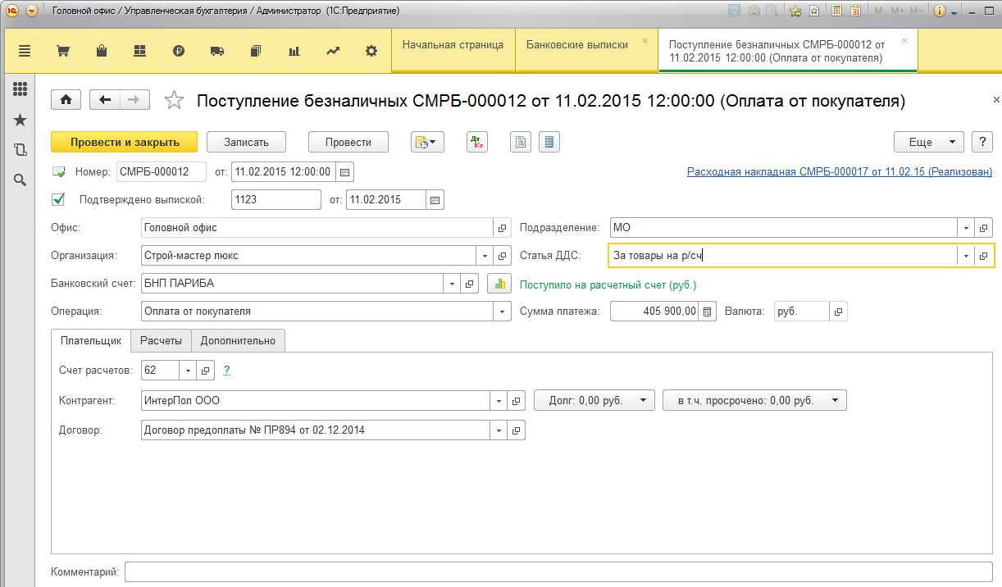Expand 'в т.ч. просрочено' dropdown
Image resolution: width=1002 pixels, height=587 pixels.
[x=754, y=401]
